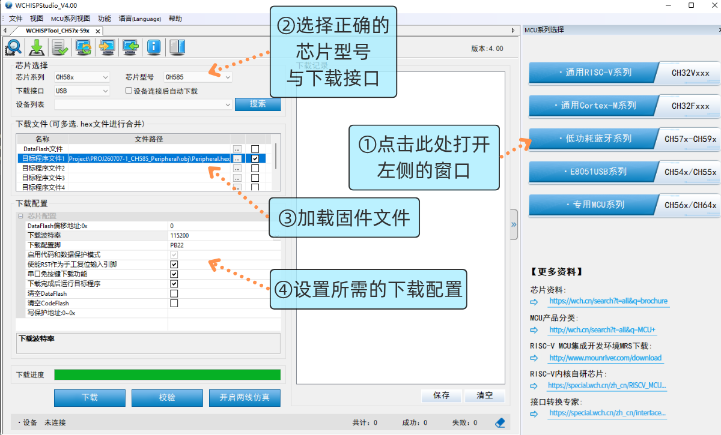Click the document with green checkmark toolbar icon

click(x=60, y=47)
